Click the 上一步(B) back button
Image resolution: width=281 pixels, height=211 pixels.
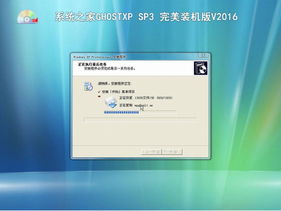click(151, 152)
